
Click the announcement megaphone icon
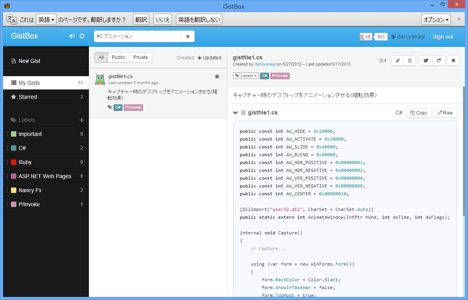pos(72,36)
